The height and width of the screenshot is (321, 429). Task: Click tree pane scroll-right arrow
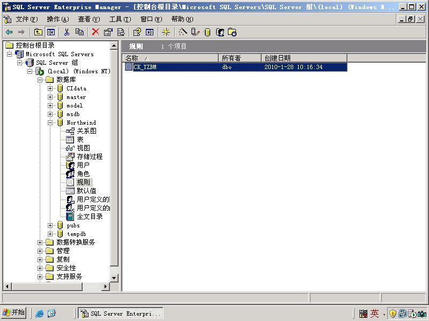[x=105, y=287]
